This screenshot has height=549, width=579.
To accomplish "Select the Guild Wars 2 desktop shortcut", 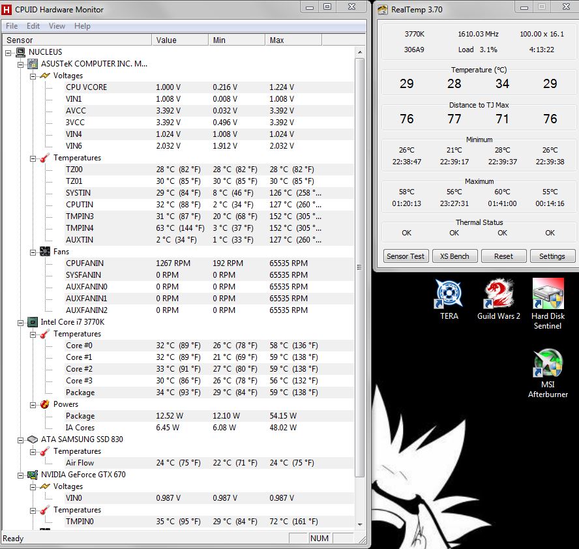I will [499, 299].
